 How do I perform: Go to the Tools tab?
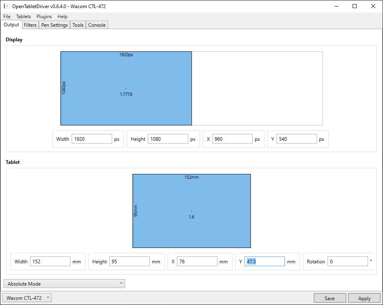point(78,25)
